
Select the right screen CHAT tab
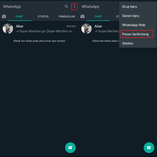pos(98,16)
